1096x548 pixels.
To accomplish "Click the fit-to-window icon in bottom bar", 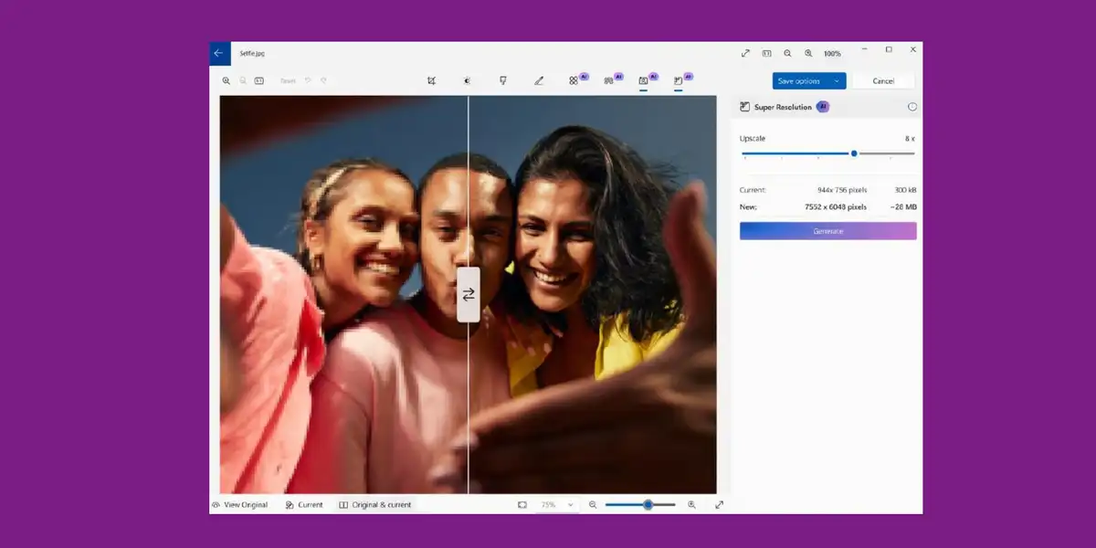I will point(522,504).
